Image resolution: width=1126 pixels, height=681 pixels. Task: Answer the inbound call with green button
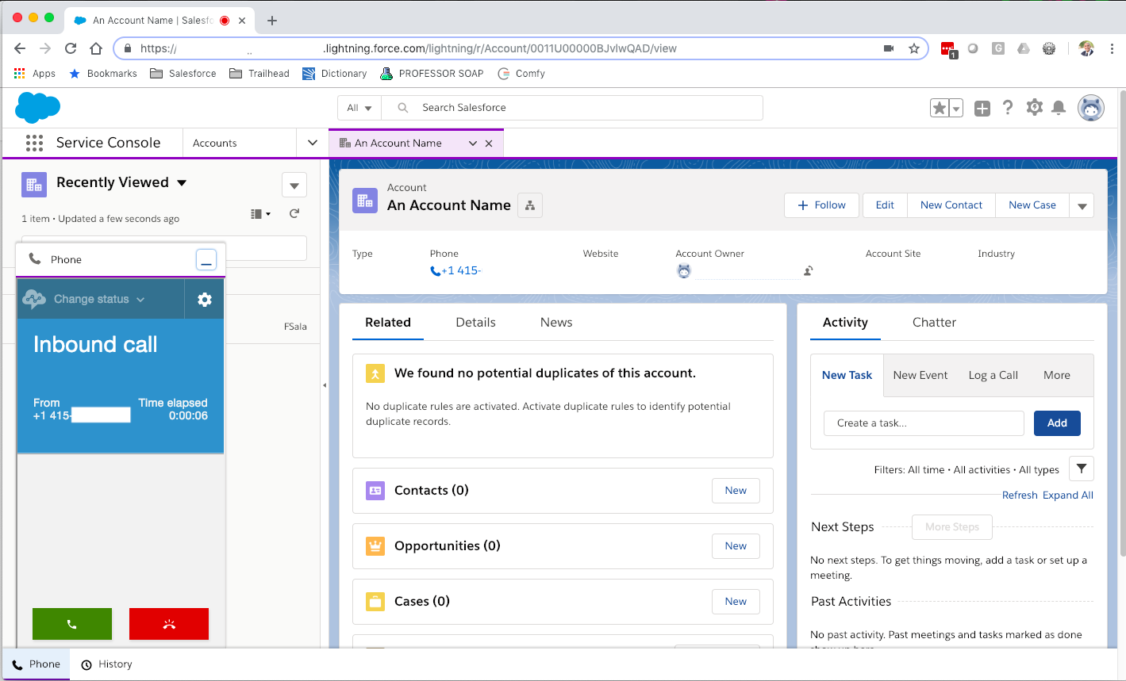click(x=72, y=624)
